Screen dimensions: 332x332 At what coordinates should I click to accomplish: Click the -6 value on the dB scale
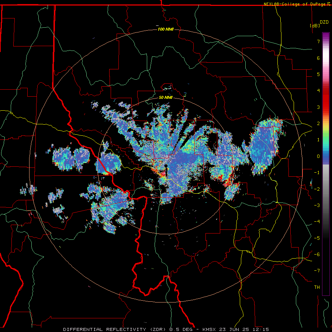coord(317,255)
